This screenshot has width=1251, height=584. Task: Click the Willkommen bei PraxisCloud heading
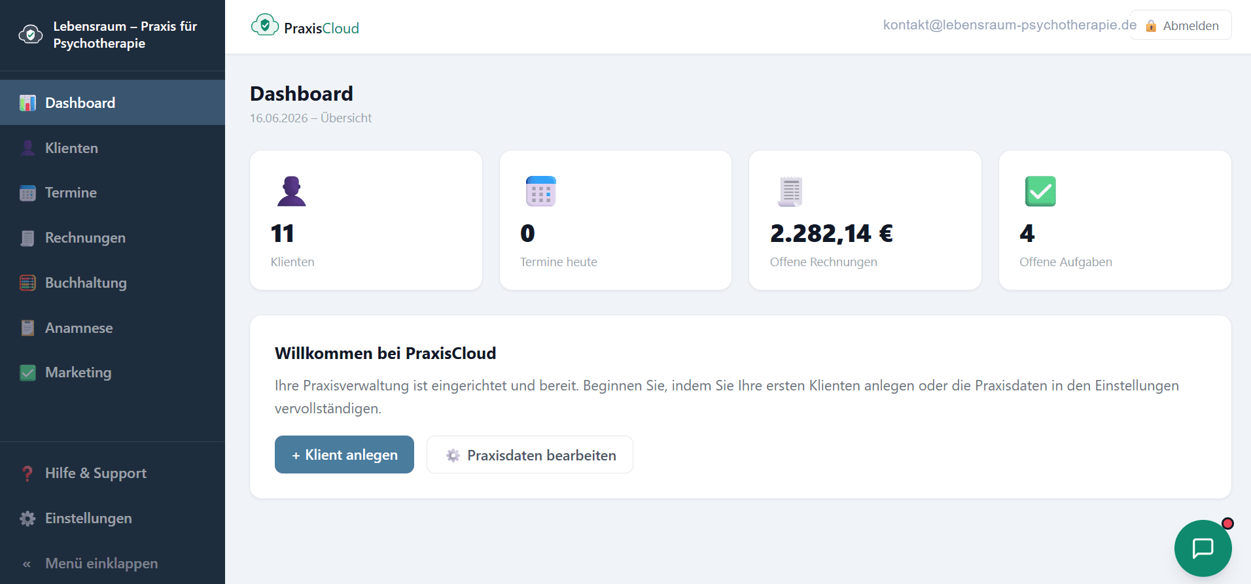pyautogui.click(x=385, y=354)
